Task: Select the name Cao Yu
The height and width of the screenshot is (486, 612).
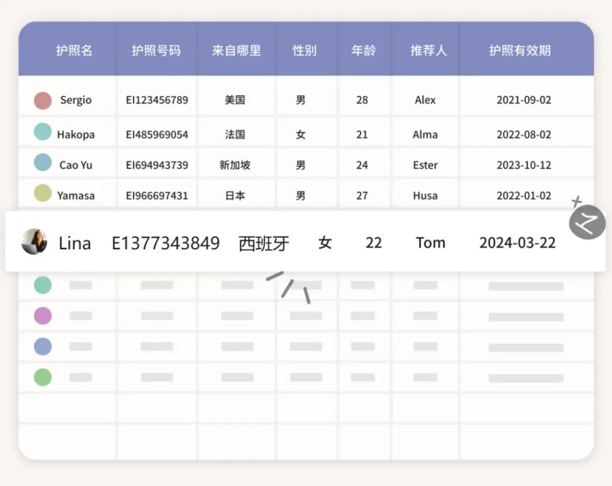Action: tap(76, 165)
